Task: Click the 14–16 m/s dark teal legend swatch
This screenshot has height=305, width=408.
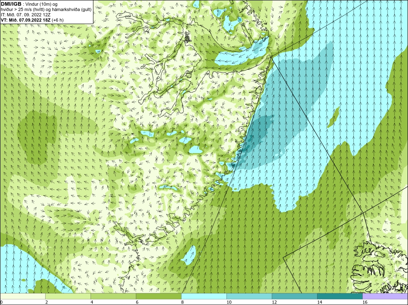Action: click(339, 296)
